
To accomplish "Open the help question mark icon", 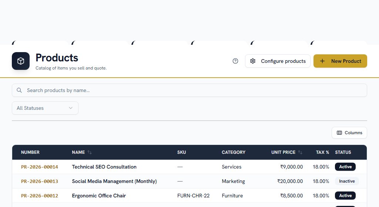I will click(x=235, y=61).
